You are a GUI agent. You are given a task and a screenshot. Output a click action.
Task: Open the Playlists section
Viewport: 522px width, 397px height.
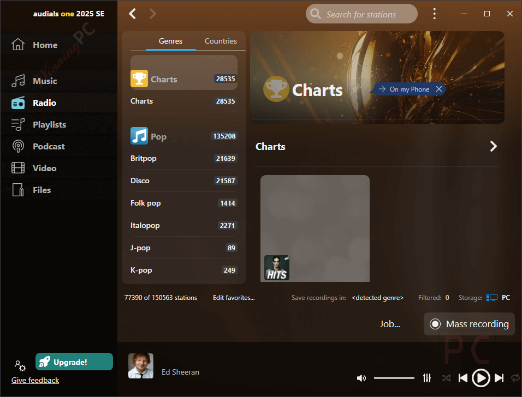[x=58, y=125]
